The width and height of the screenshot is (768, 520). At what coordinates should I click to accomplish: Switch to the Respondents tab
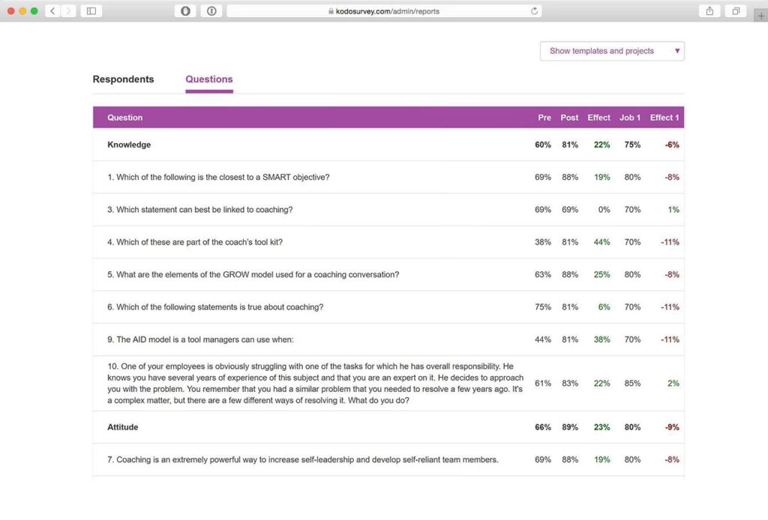click(x=123, y=79)
